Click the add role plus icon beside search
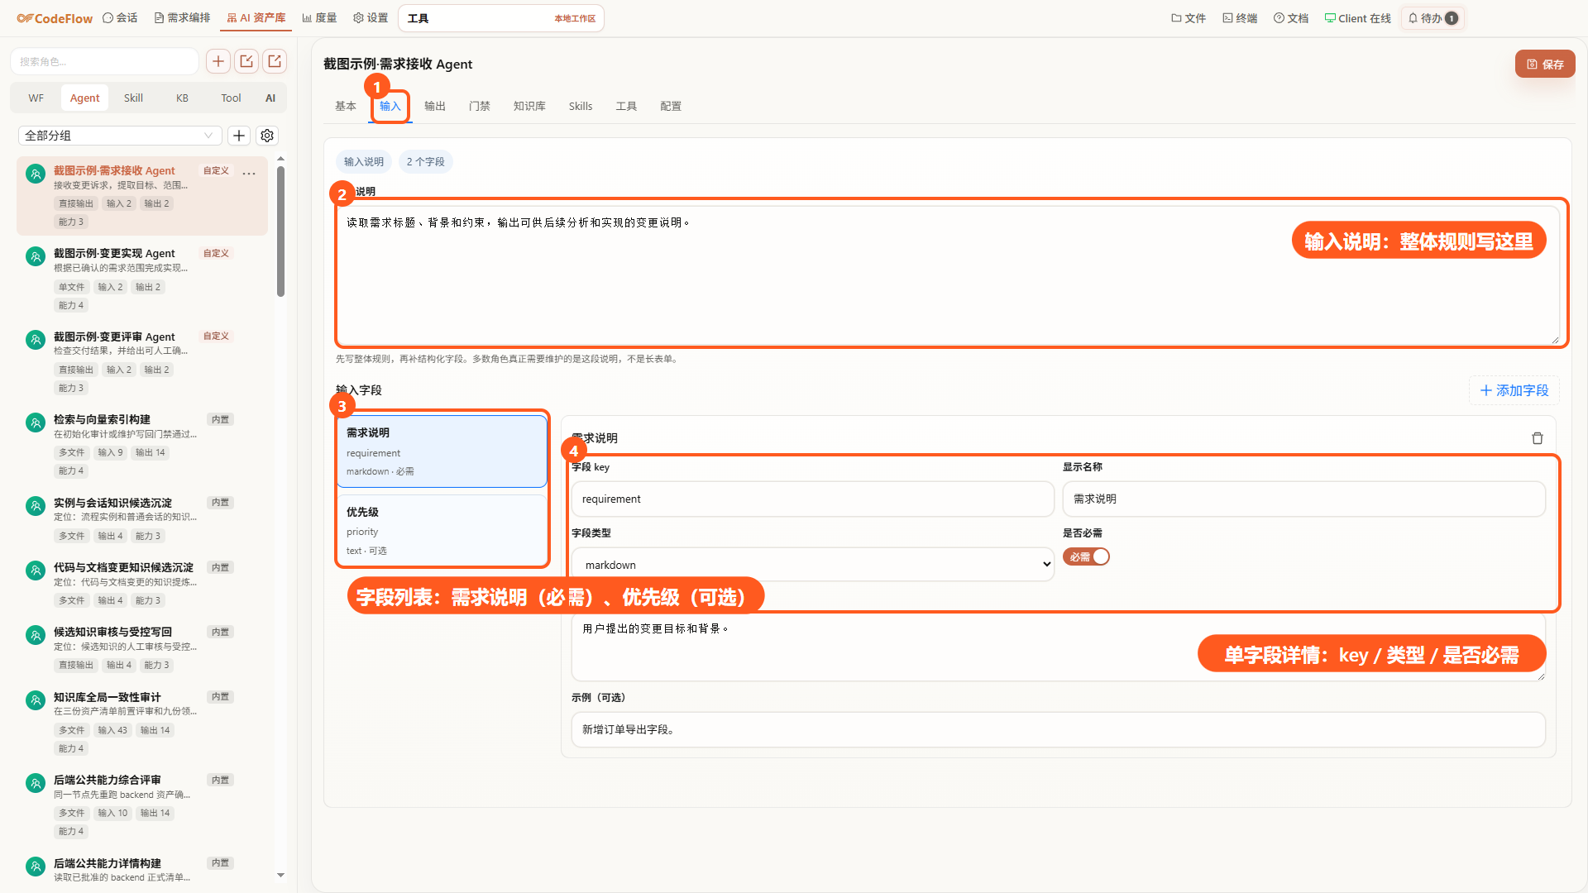This screenshot has height=893, width=1588. point(218,61)
